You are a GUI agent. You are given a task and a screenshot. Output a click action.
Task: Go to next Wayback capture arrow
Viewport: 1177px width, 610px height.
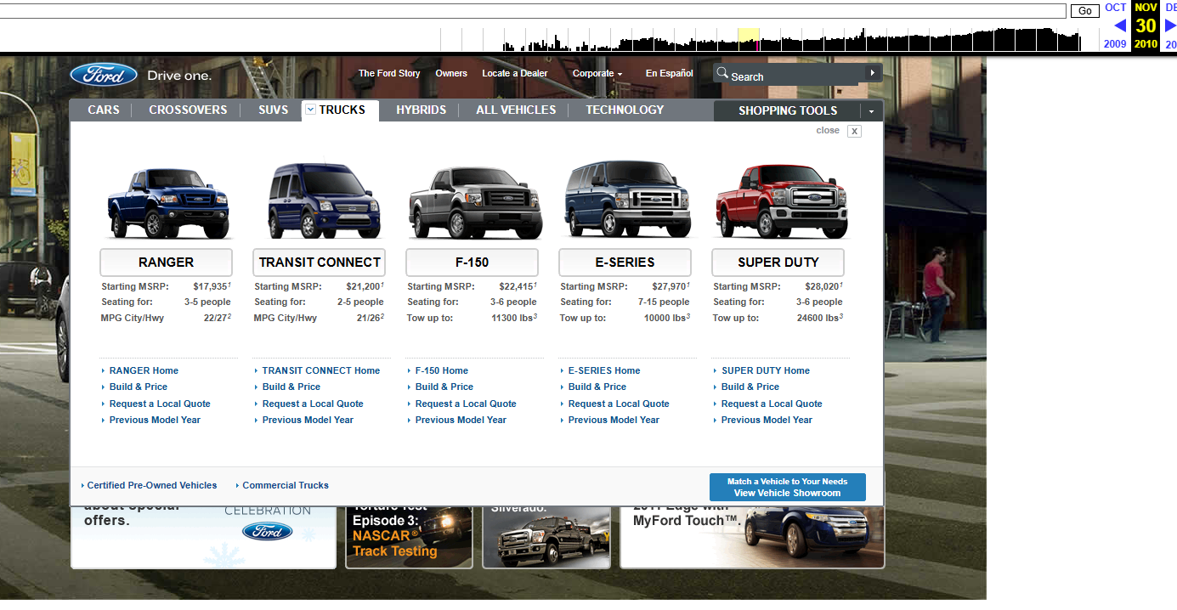pyautogui.click(x=1169, y=25)
